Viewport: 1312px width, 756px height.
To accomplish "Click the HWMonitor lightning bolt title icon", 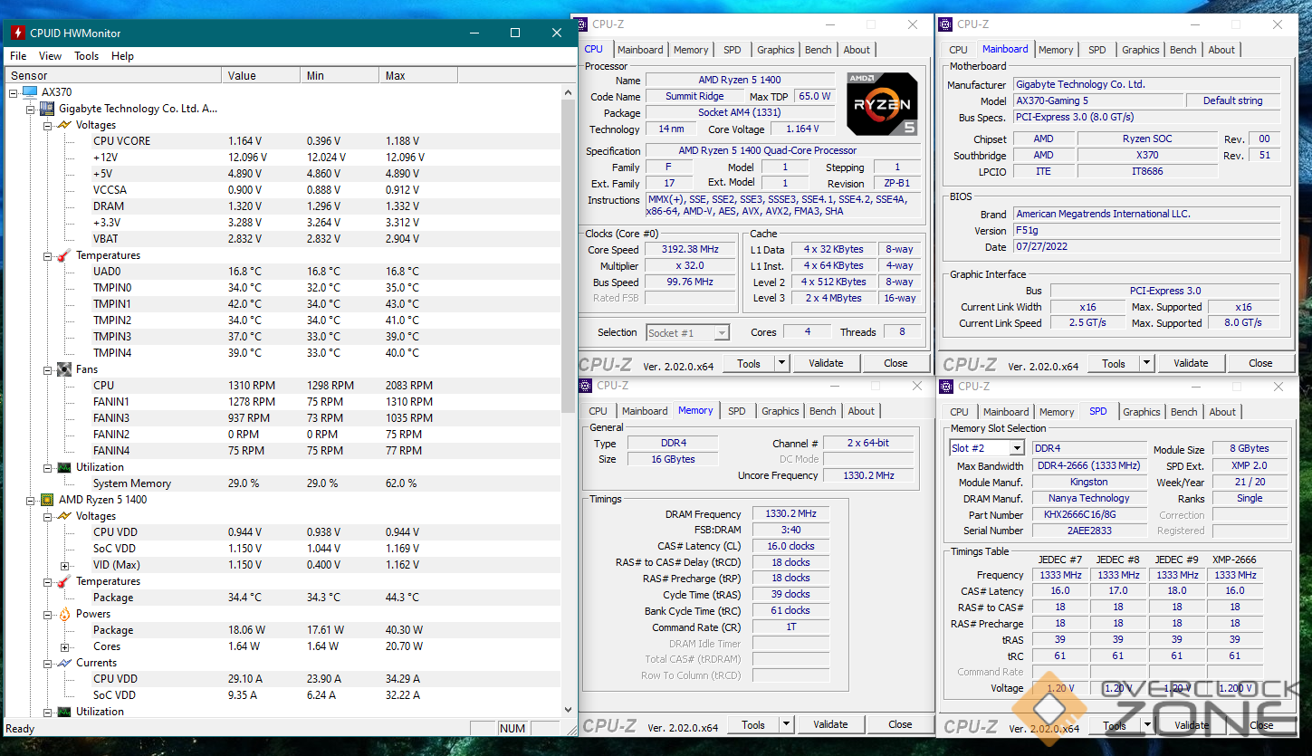I will click(17, 33).
